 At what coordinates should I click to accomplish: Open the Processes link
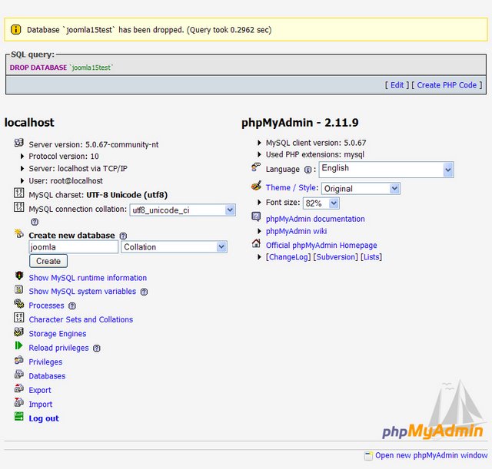[x=46, y=306]
